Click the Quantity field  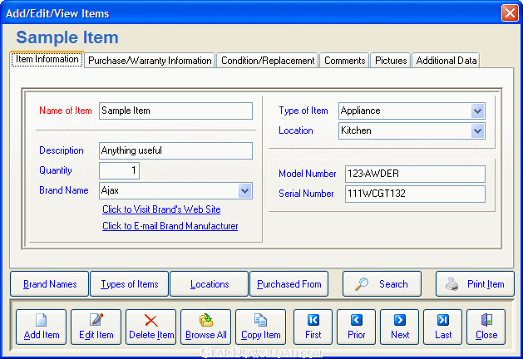point(119,170)
